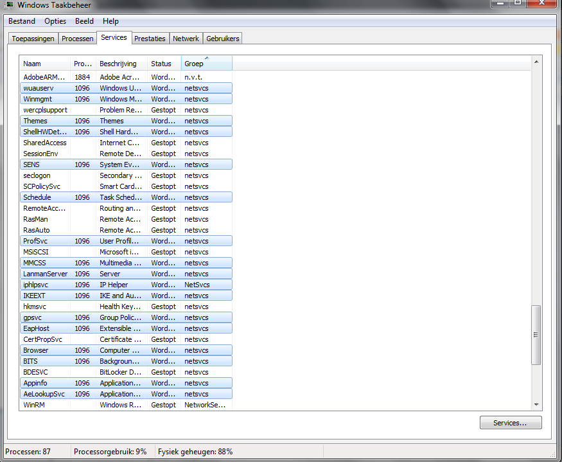Select the gpsvc service row

point(126,318)
